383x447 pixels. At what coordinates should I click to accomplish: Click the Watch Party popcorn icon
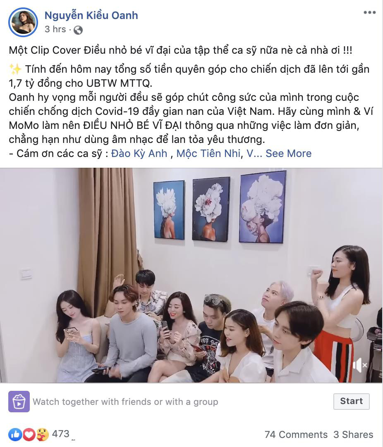coord(19,402)
